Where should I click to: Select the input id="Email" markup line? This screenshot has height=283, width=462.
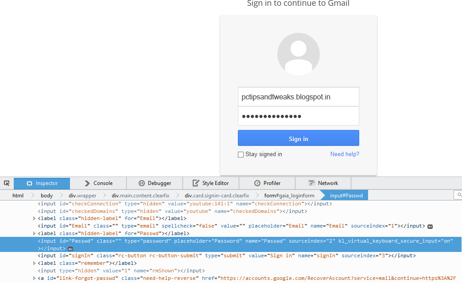point(231,226)
